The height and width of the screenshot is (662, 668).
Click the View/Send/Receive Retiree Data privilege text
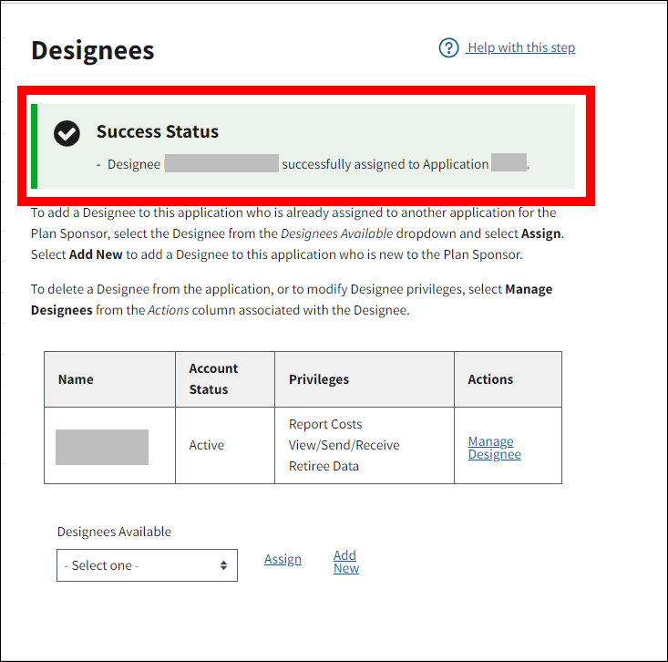click(x=344, y=456)
